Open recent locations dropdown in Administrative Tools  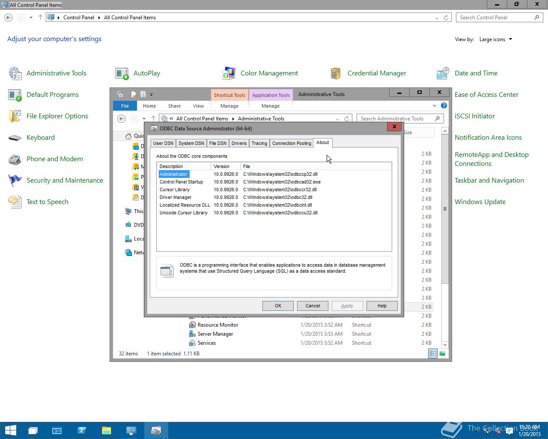click(x=144, y=119)
